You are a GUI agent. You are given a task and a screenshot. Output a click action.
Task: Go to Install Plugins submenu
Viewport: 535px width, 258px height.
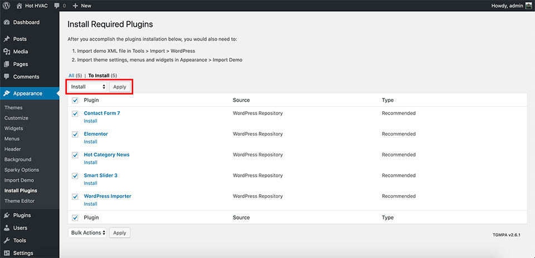[x=21, y=191]
